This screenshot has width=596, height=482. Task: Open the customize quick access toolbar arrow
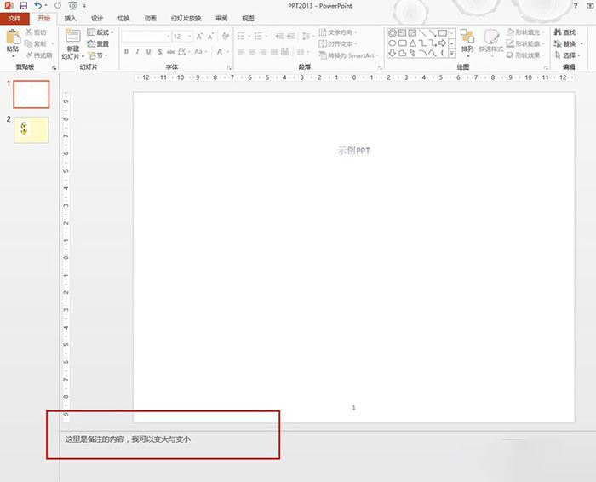[x=84, y=6]
